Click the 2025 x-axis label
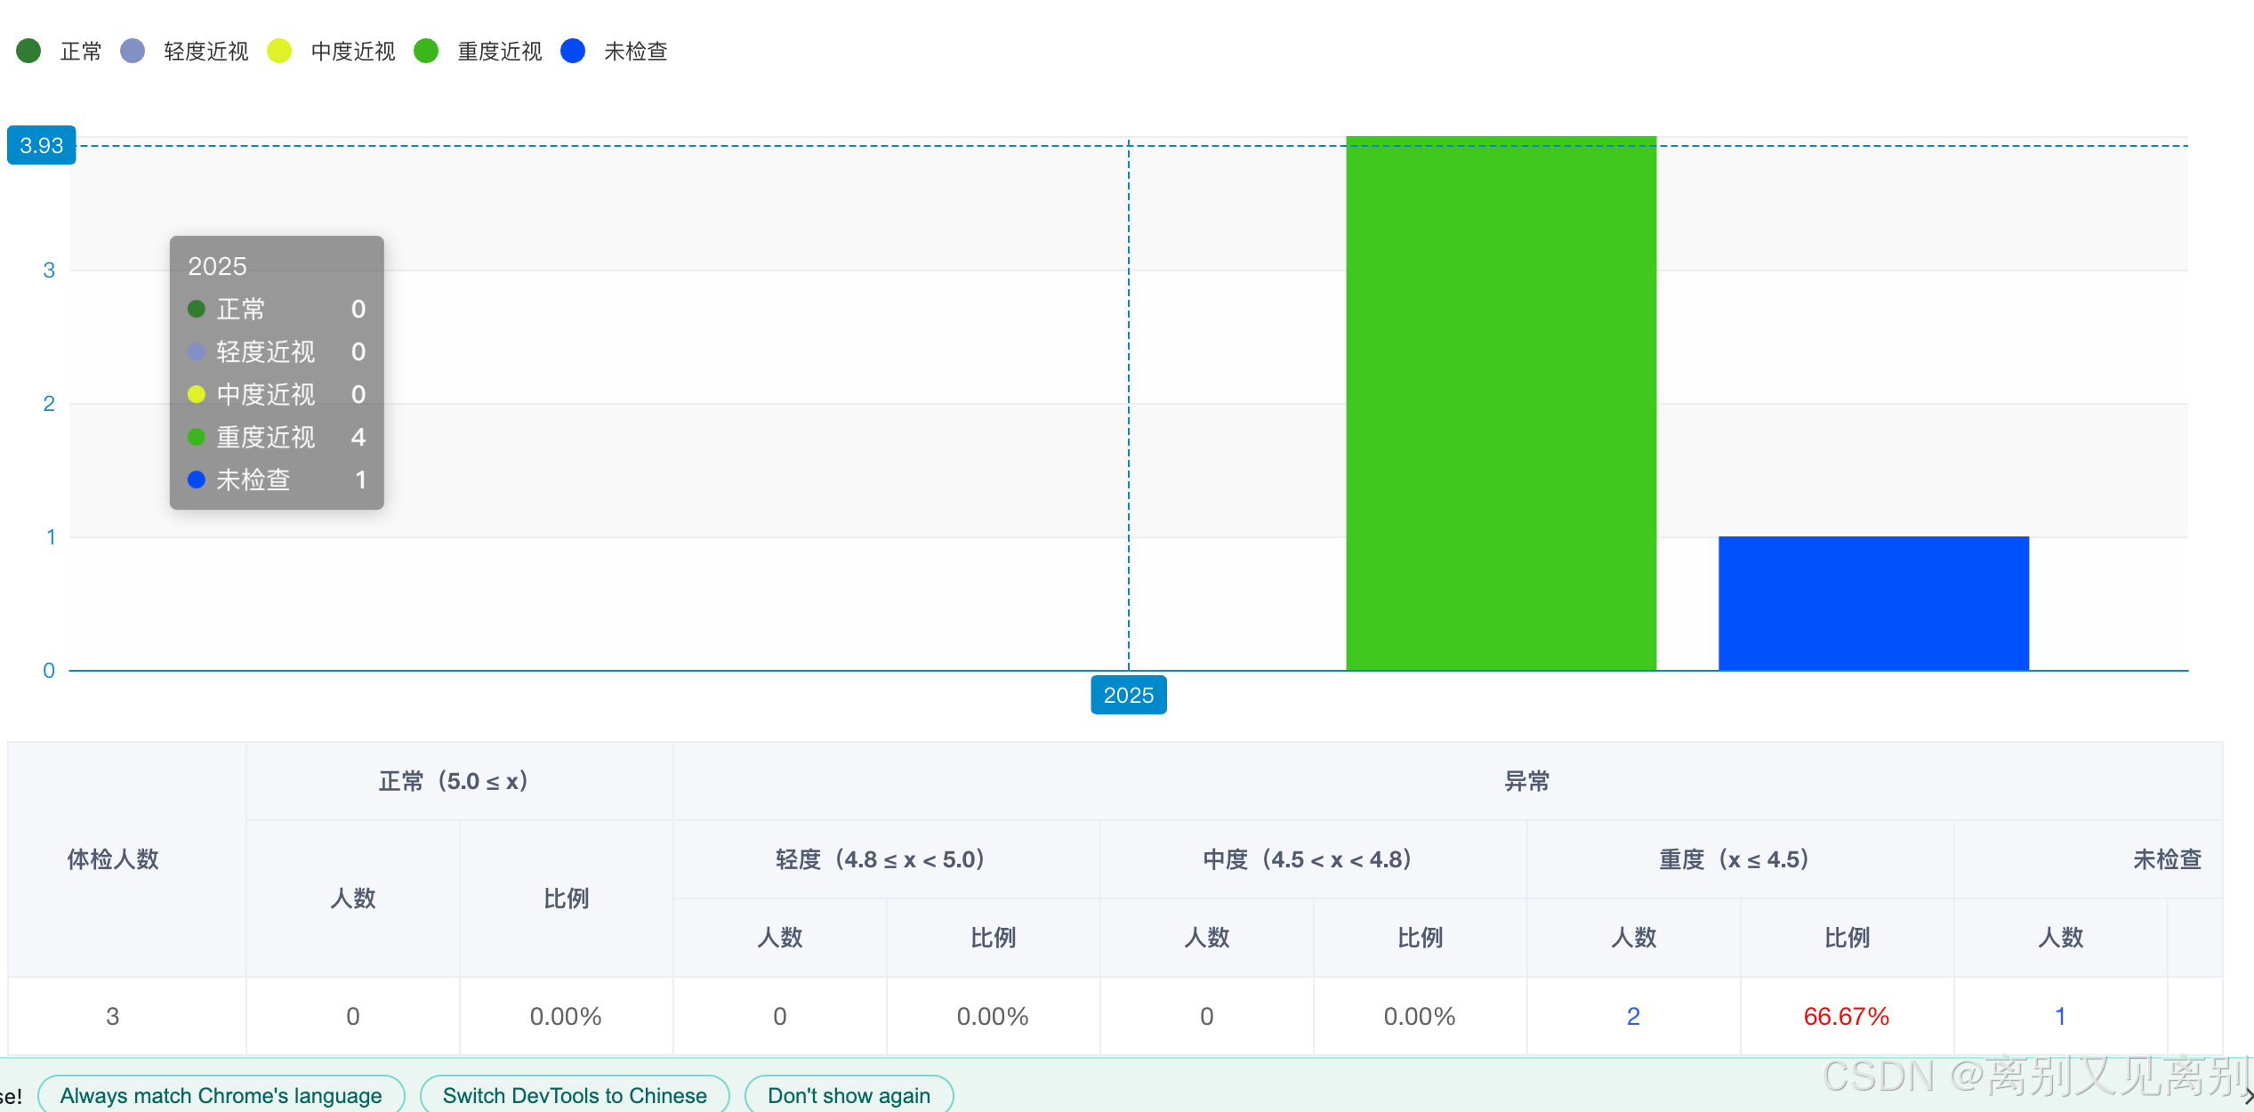This screenshot has width=2254, height=1112. pyautogui.click(x=1128, y=695)
